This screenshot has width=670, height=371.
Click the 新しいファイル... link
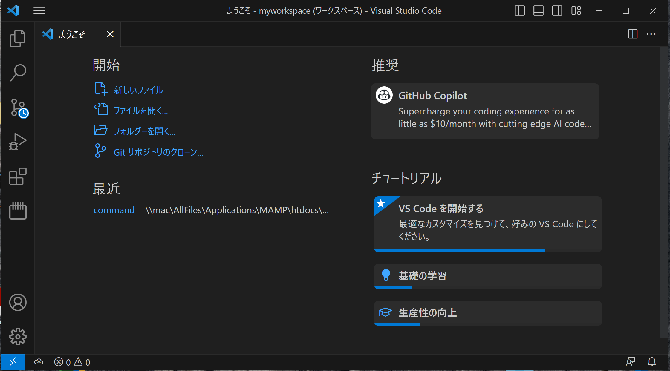click(x=141, y=90)
